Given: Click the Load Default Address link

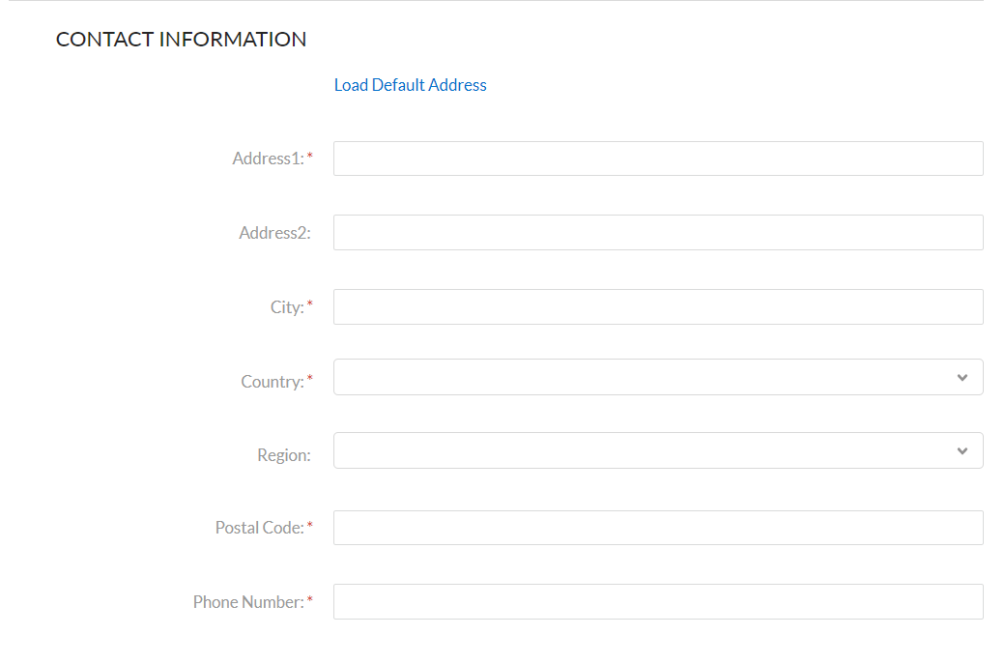Looking at the screenshot, I should 410,85.
